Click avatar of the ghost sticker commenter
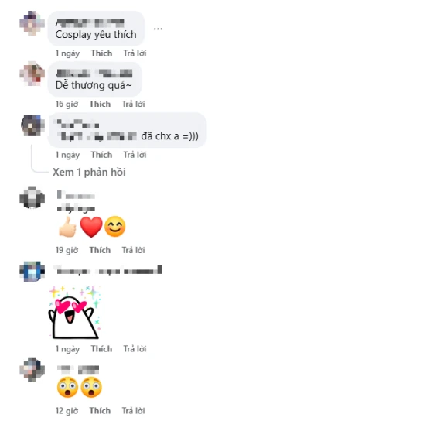Viewport: 447px width, 428px height. [x=32, y=272]
